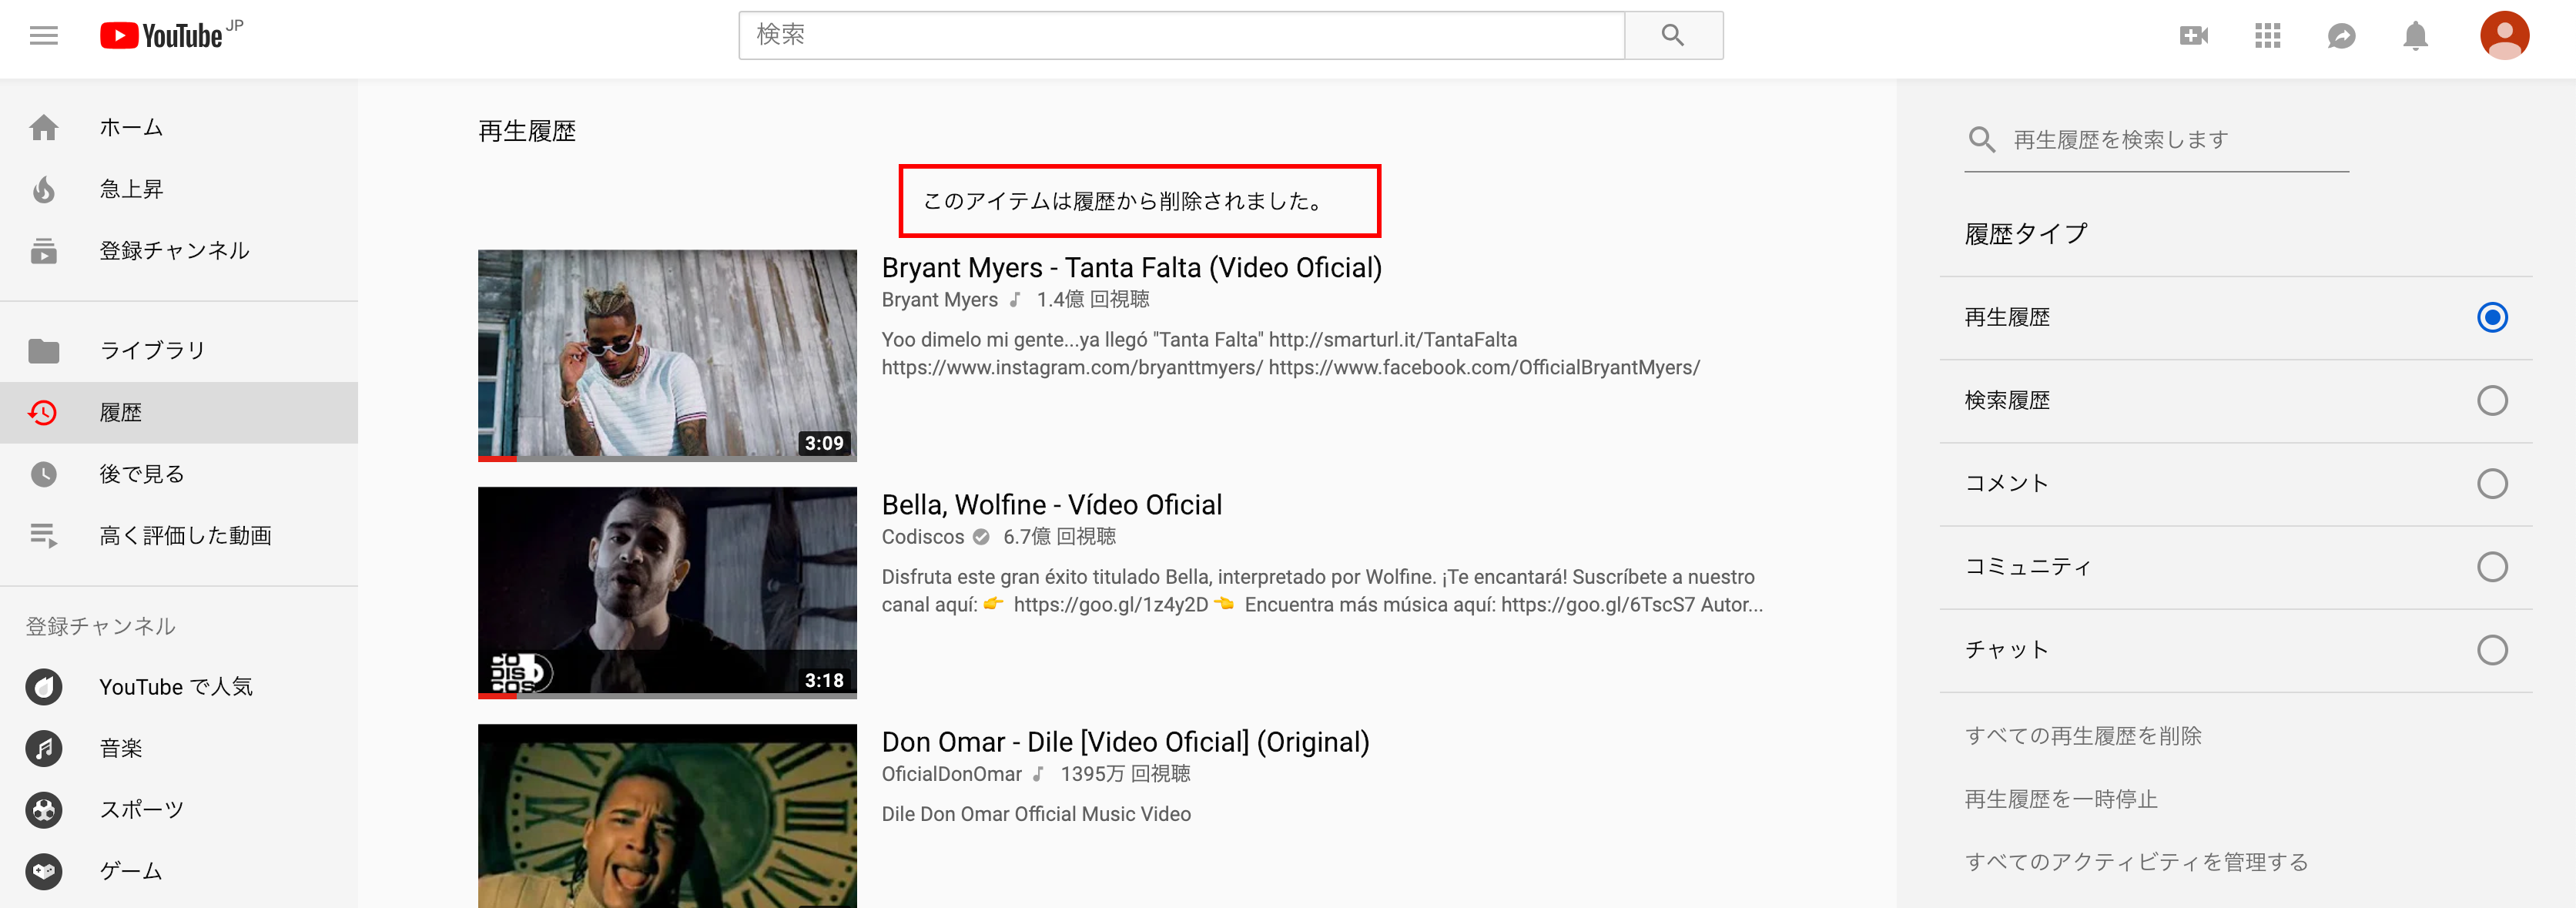Click the 3:18 duration badge
This screenshot has height=908, width=2576.
[824, 679]
